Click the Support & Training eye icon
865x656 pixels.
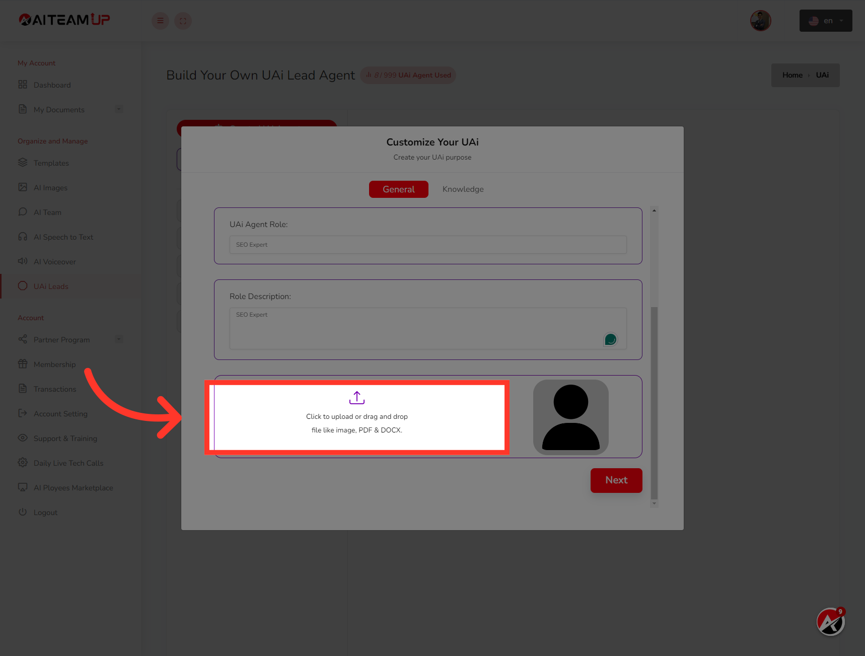click(23, 438)
